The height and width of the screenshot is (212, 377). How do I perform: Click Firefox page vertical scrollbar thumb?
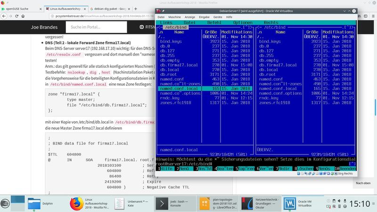375,107
